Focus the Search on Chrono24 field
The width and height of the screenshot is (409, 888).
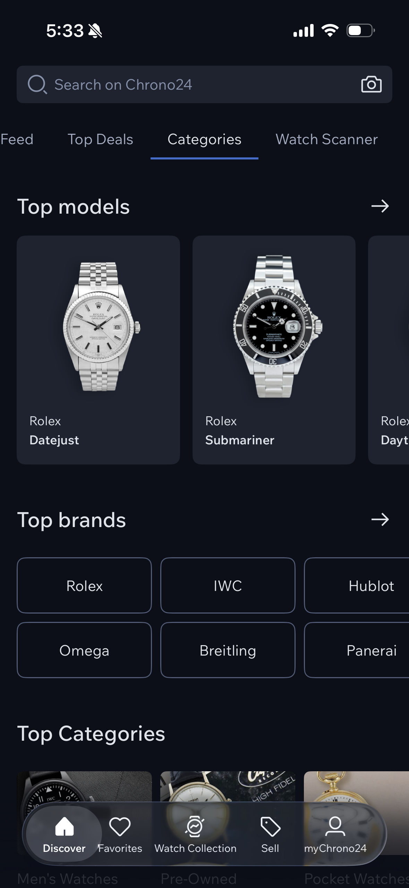[x=194, y=84]
